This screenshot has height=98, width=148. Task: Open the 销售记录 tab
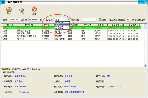pyautogui.click(x=26, y=69)
